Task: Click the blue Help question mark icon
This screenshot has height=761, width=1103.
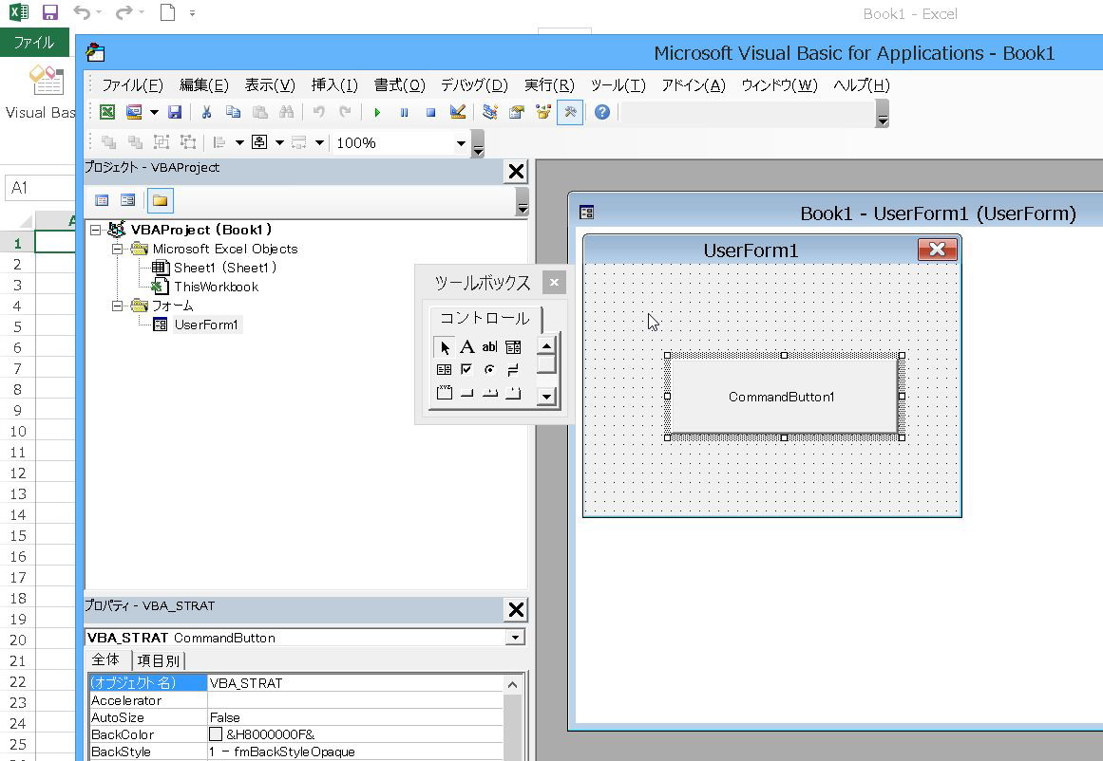Action: click(x=602, y=112)
